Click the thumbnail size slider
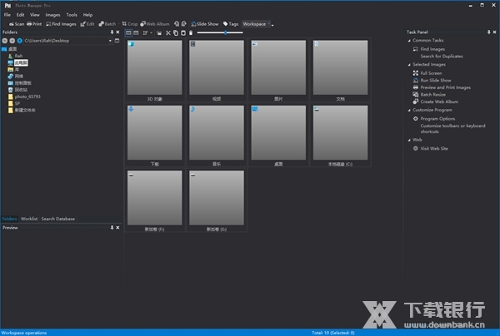 225,32
